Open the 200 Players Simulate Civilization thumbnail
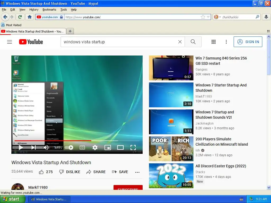The width and height of the screenshot is (271, 203). click(x=171, y=149)
